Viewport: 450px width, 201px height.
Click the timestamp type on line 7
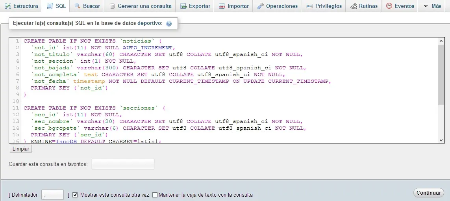89,81
